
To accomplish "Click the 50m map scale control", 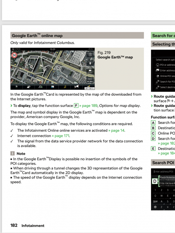I will coord(90,80).
